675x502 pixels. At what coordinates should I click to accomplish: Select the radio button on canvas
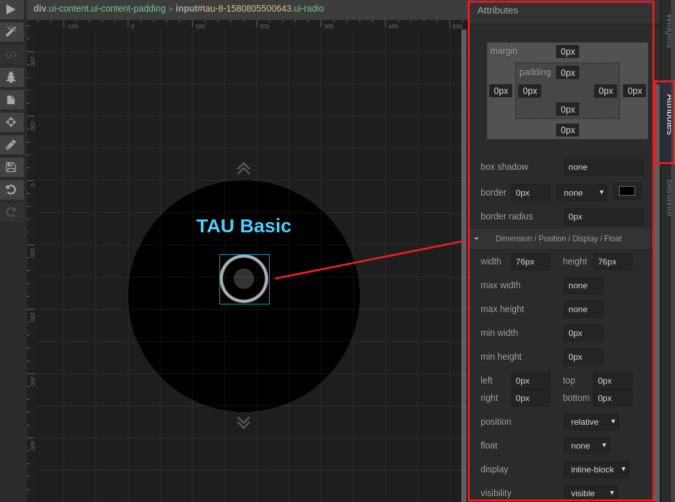point(244,279)
